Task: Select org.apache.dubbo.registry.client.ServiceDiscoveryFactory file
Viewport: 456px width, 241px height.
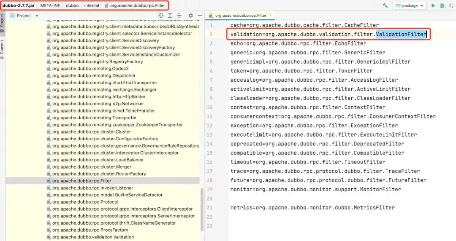Action: click(114, 47)
